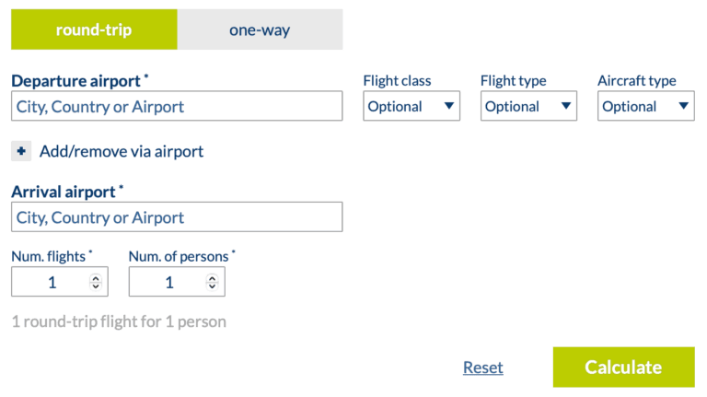
Task: Click the Num. flights stepper arrows
Action: [95, 283]
